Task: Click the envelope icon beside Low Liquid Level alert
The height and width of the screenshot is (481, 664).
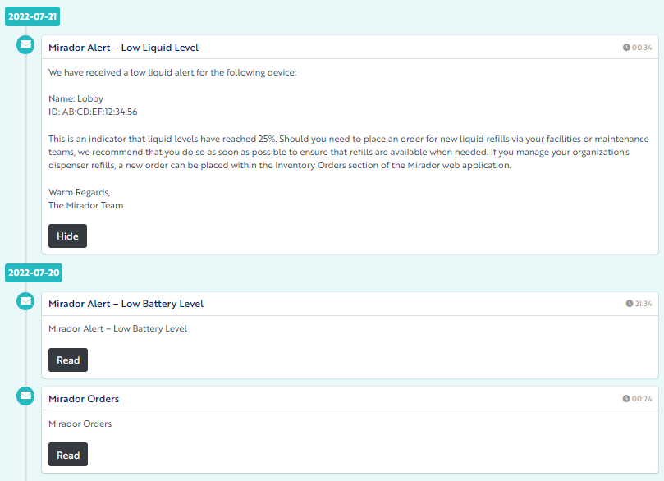Action: tap(25, 44)
